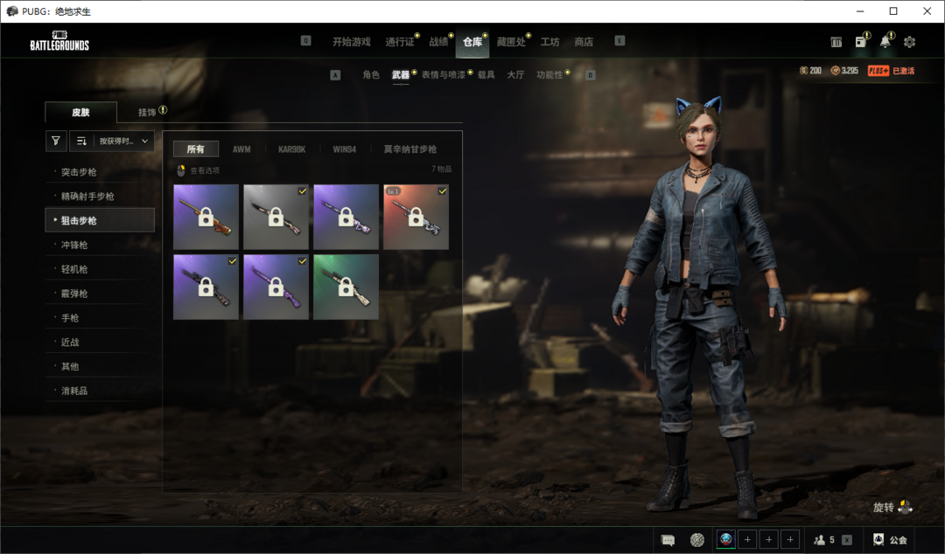This screenshot has width=945, height=554.
Task: Toggle checkmark on gray-background skin
Action: tap(302, 190)
